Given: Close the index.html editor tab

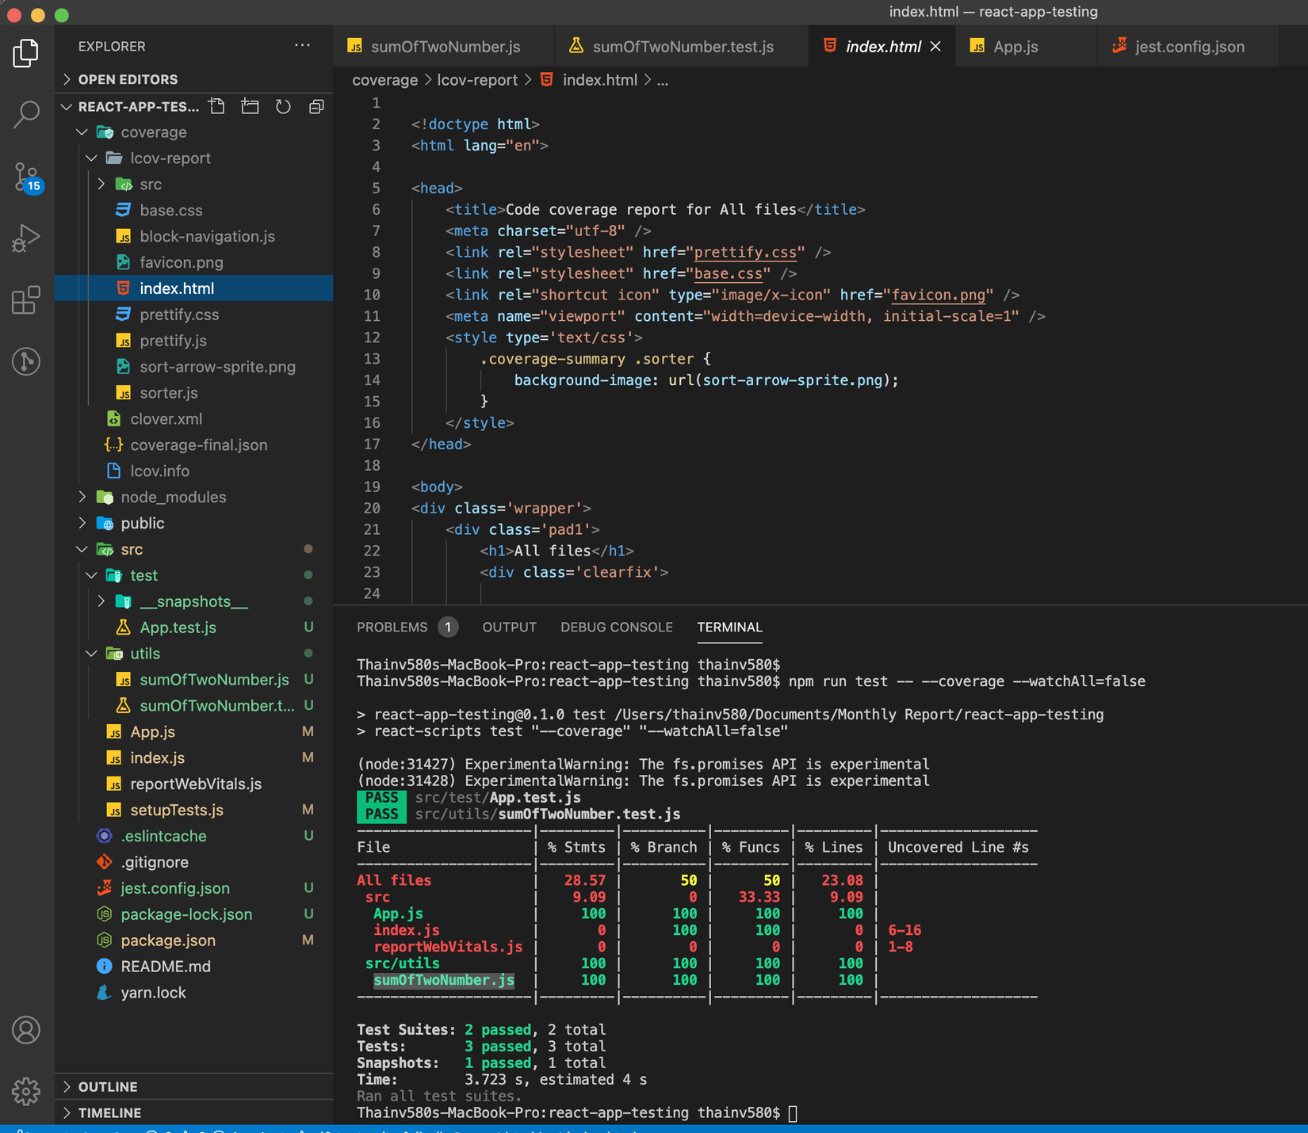Looking at the screenshot, I should 935,47.
